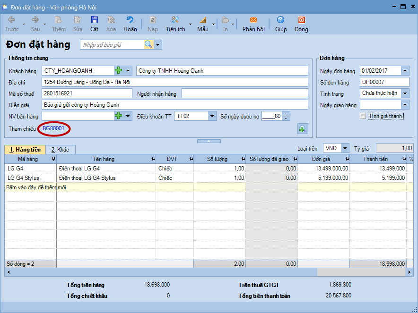Click the 5.199.000,00 unit price cell
Viewport: 418px width, 313px height.
point(323,178)
